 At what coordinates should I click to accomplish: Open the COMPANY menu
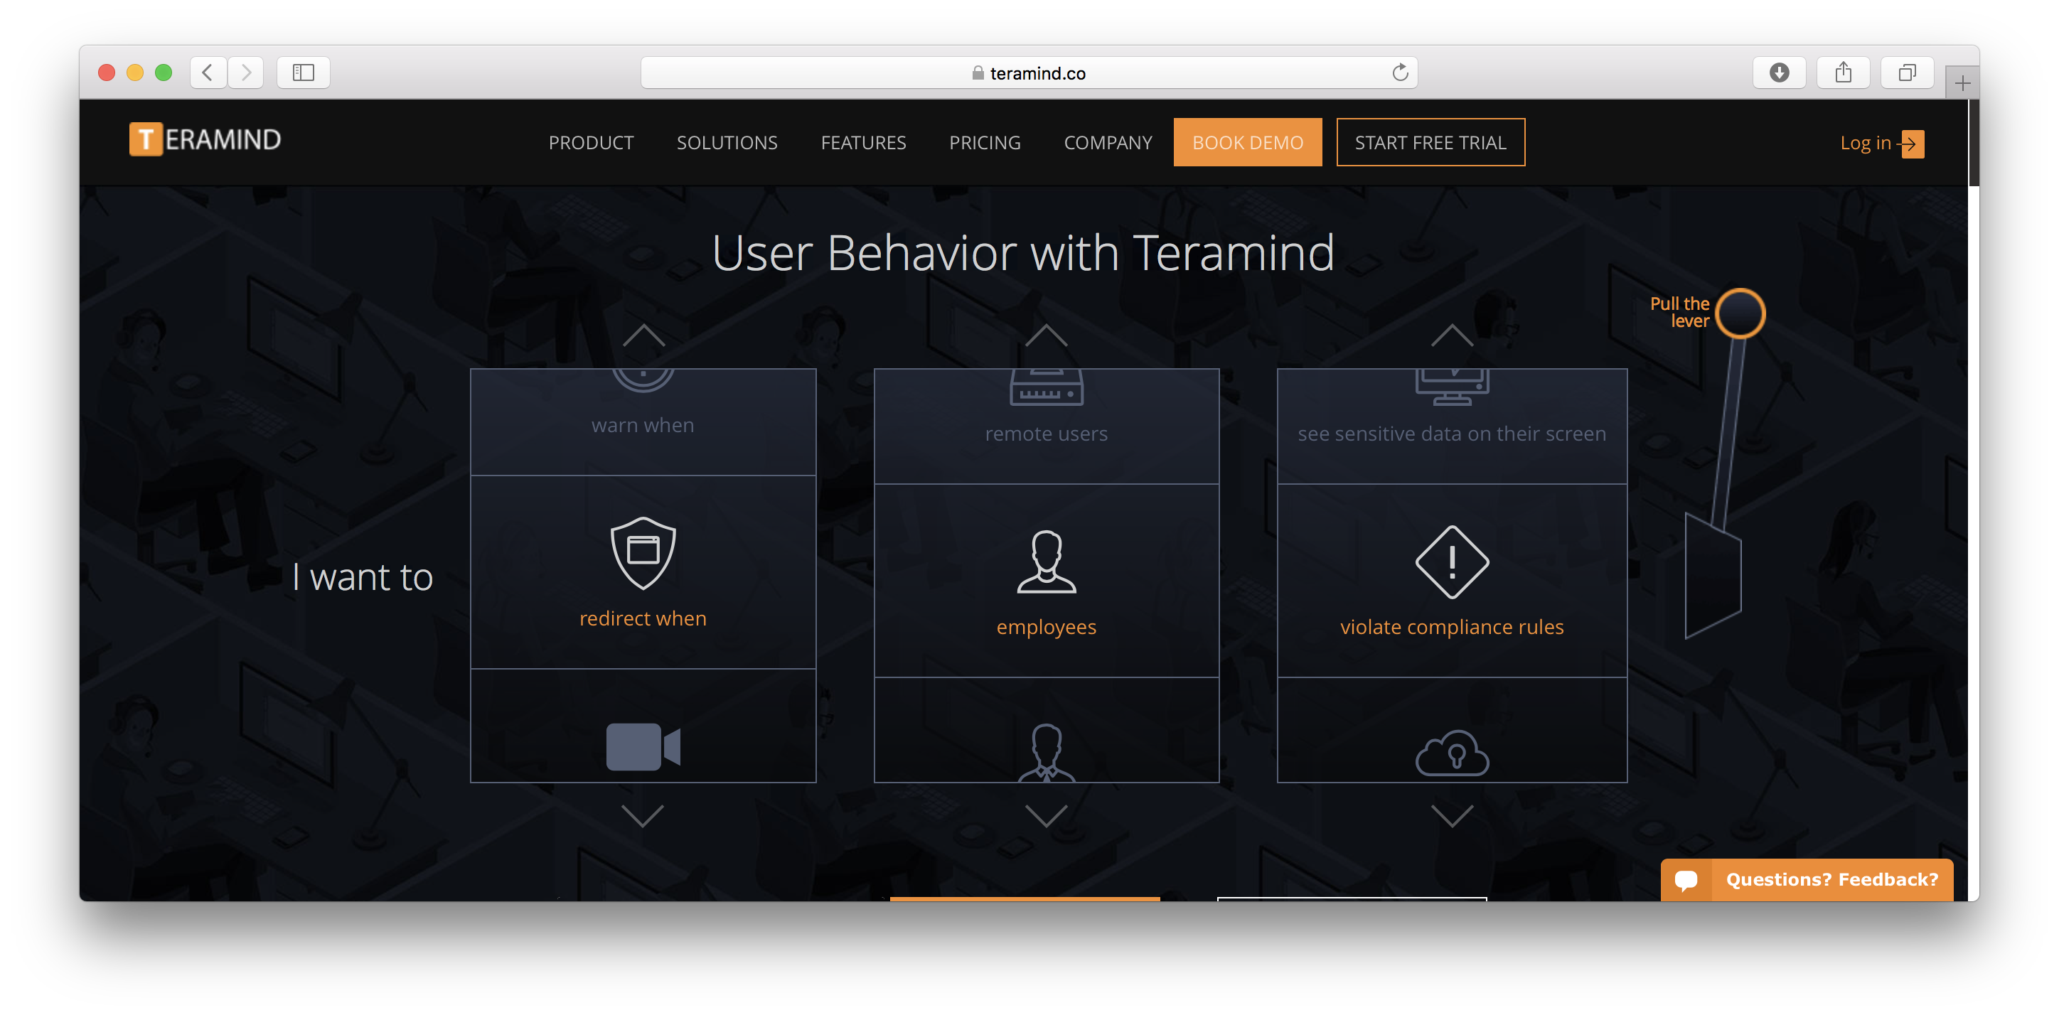tap(1108, 142)
